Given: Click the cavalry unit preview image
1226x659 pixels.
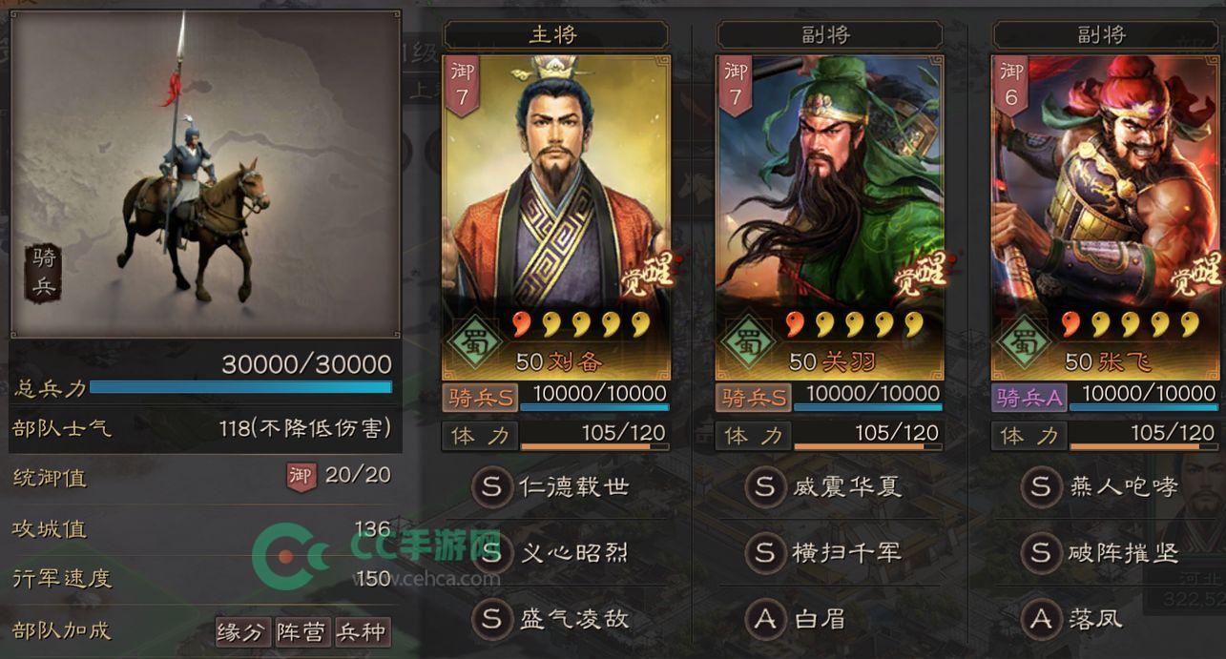Looking at the screenshot, I should tap(205, 175).
